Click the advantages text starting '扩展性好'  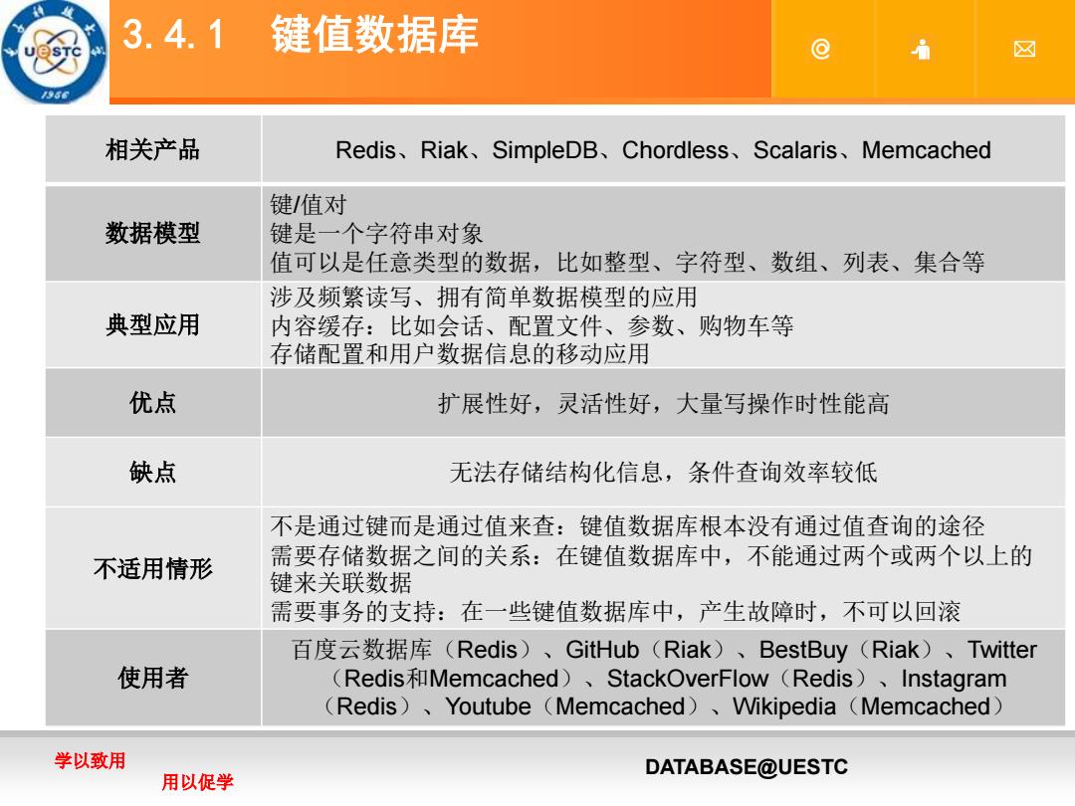pos(664,403)
